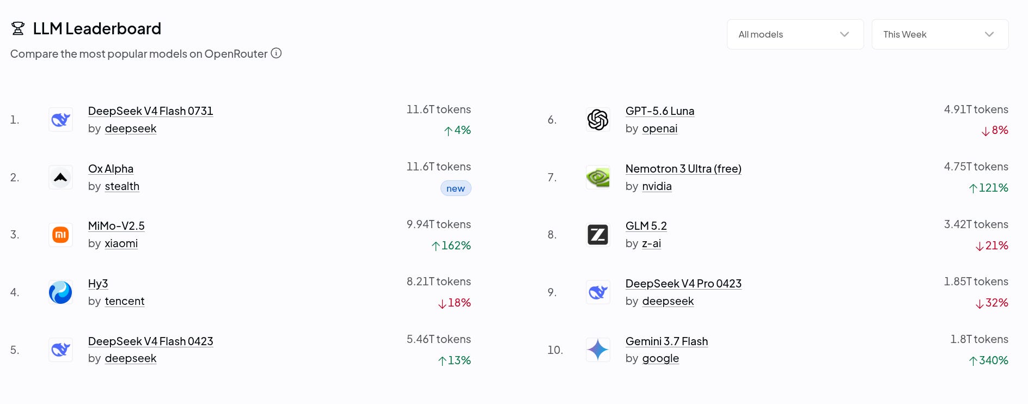This screenshot has height=404, width=1028.
Task: Click the Z-ai black Z logo
Action: click(x=598, y=235)
